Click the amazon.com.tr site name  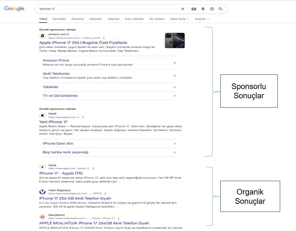click(x=59, y=34)
